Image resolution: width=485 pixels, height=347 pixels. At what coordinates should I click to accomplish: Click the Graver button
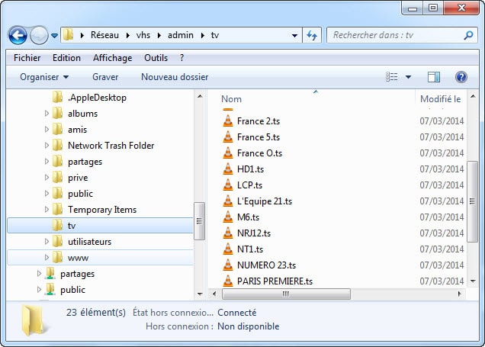105,77
